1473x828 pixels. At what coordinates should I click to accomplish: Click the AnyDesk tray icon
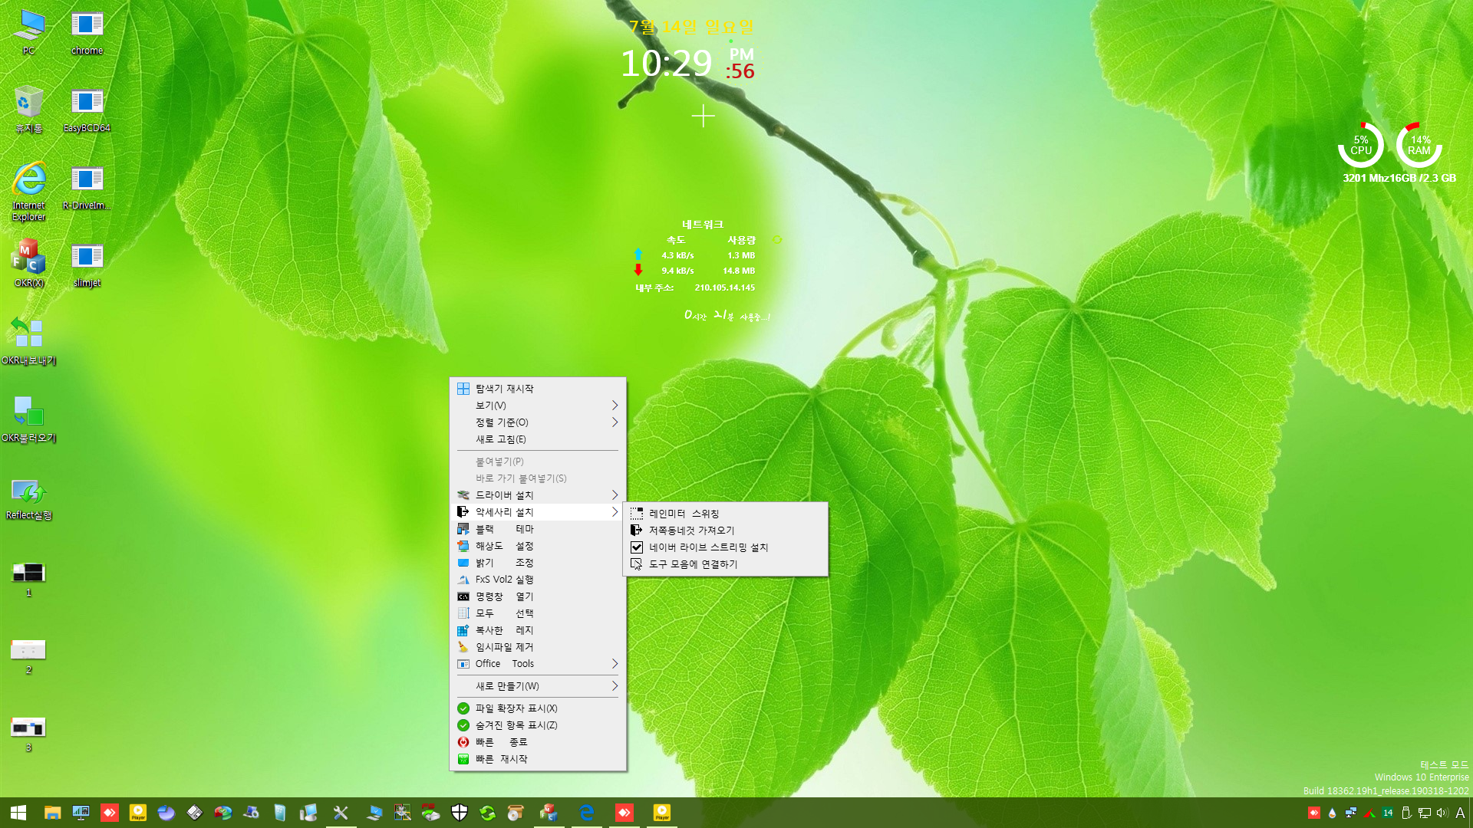[1314, 813]
